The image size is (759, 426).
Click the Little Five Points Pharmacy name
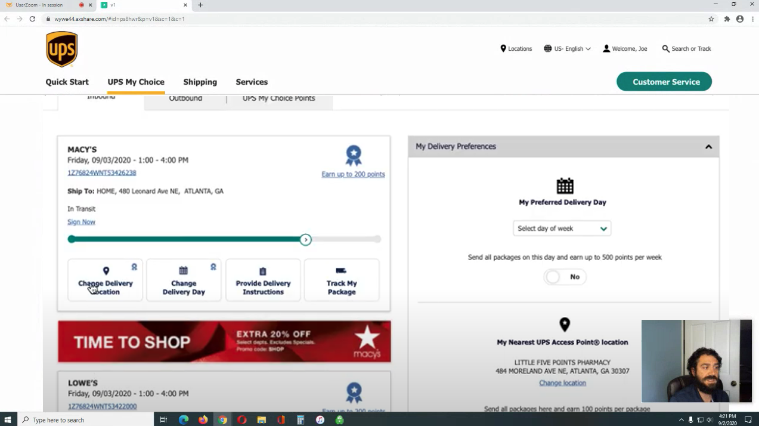coord(562,363)
